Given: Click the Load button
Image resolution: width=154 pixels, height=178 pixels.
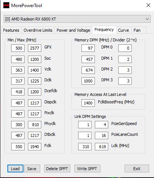Looking at the screenshot, I should (15, 169).
